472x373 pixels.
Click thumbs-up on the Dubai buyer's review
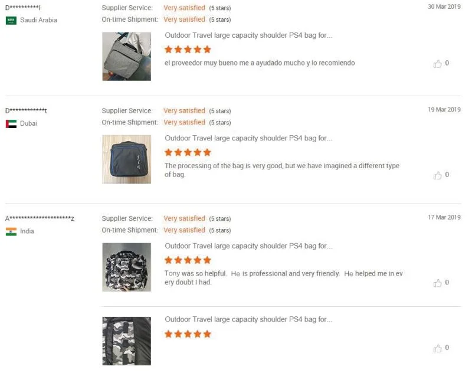438,175
